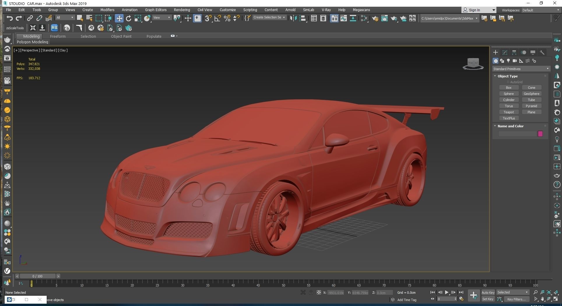562x306 pixels.
Task: Open the Modifiers menu
Action: 107,10
